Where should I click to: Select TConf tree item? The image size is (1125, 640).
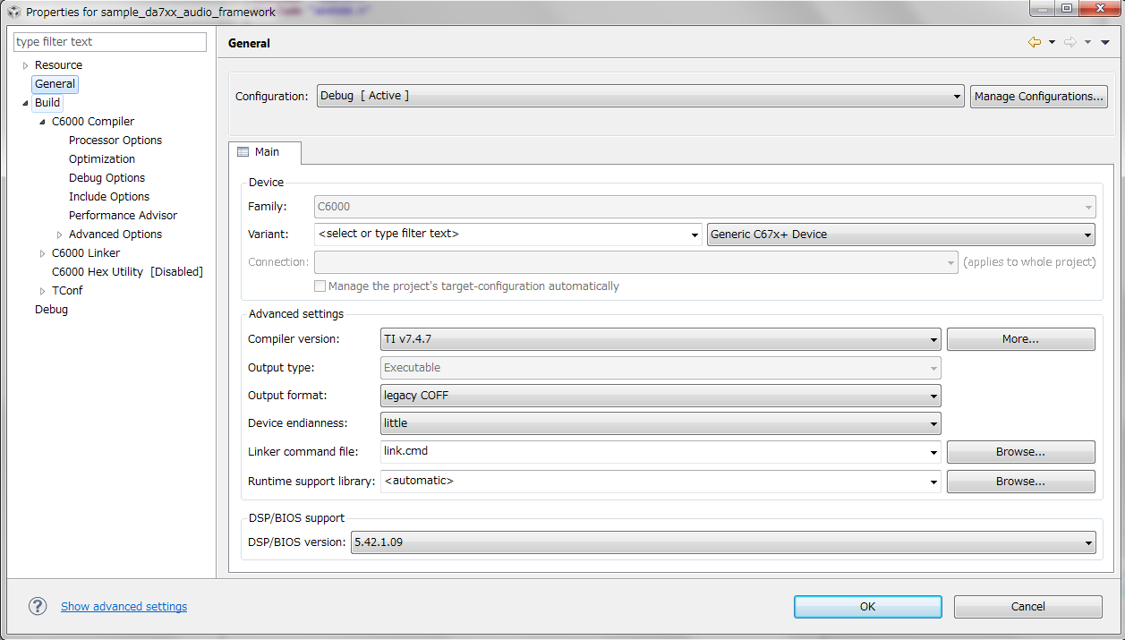[x=67, y=291]
